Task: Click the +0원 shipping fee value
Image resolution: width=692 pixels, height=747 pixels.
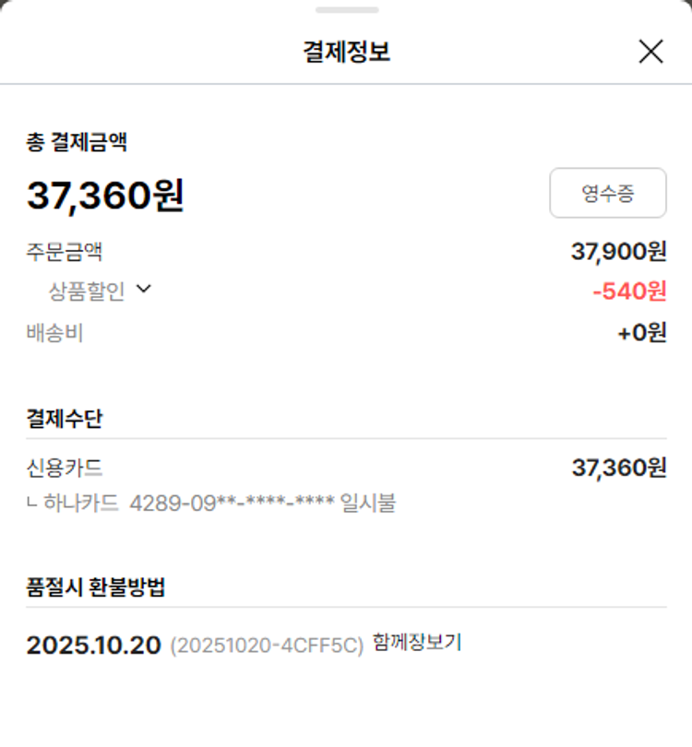Action: click(641, 333)
